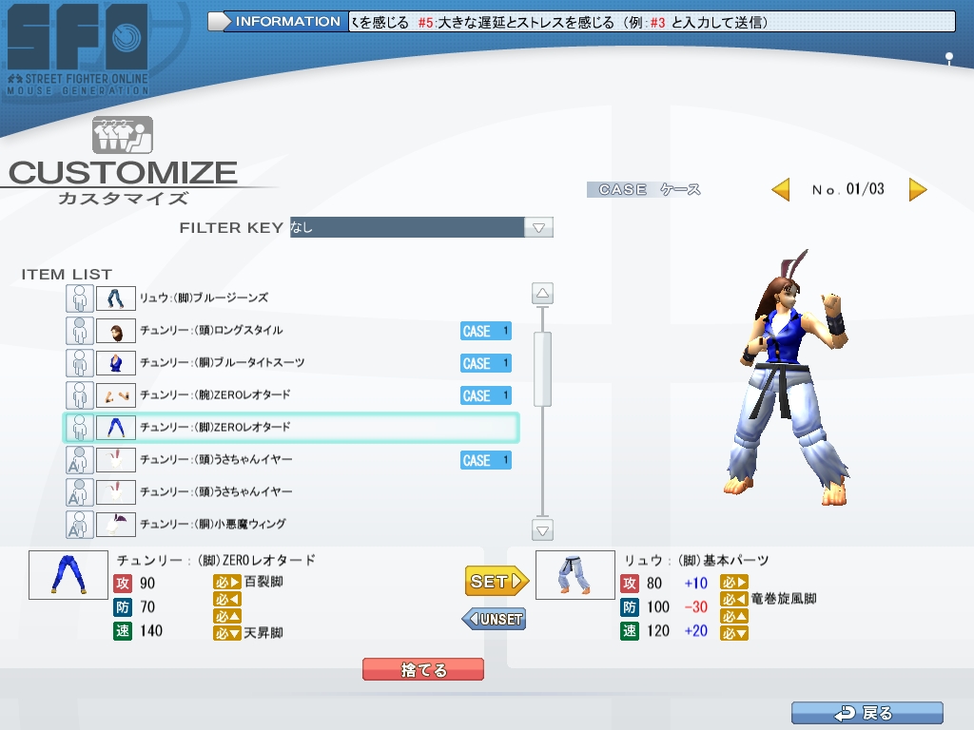
Task: Click the long hairstyle head thumbnail icon
Action: pos(115,331)
